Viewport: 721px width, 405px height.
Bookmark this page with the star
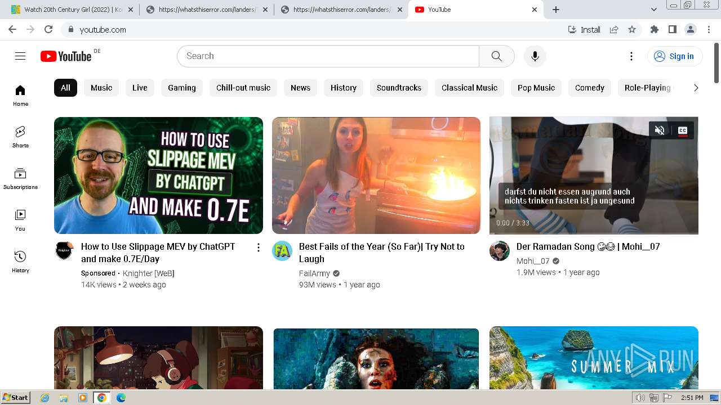632,29
